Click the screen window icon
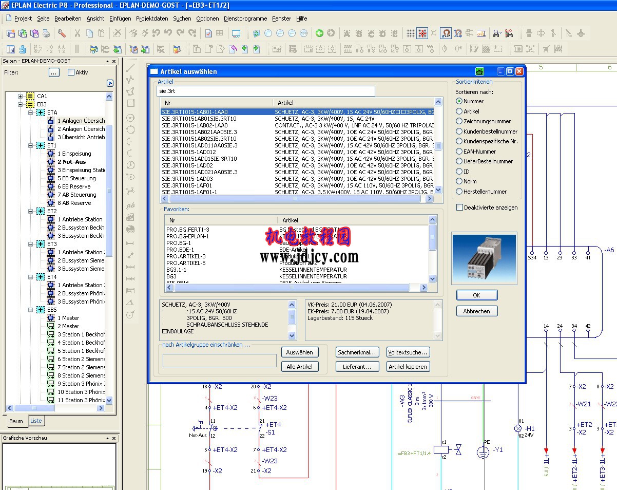617x490 pixels. pyautogui.click(x=236, y=33)
